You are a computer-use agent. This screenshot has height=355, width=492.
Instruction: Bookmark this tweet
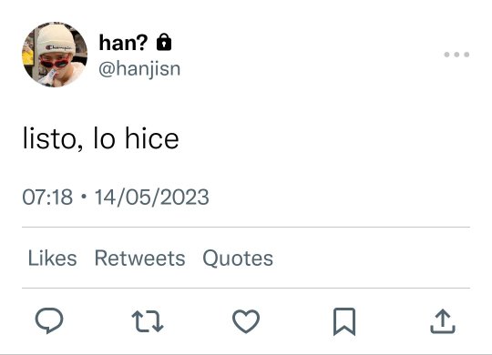click(x=344, y=321)
